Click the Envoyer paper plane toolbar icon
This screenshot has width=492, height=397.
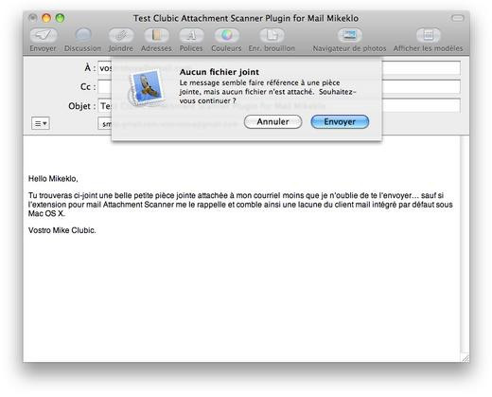(x=44, y=35)
